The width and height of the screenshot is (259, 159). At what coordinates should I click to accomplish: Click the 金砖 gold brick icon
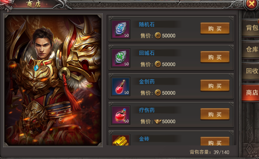click(121, 140)
